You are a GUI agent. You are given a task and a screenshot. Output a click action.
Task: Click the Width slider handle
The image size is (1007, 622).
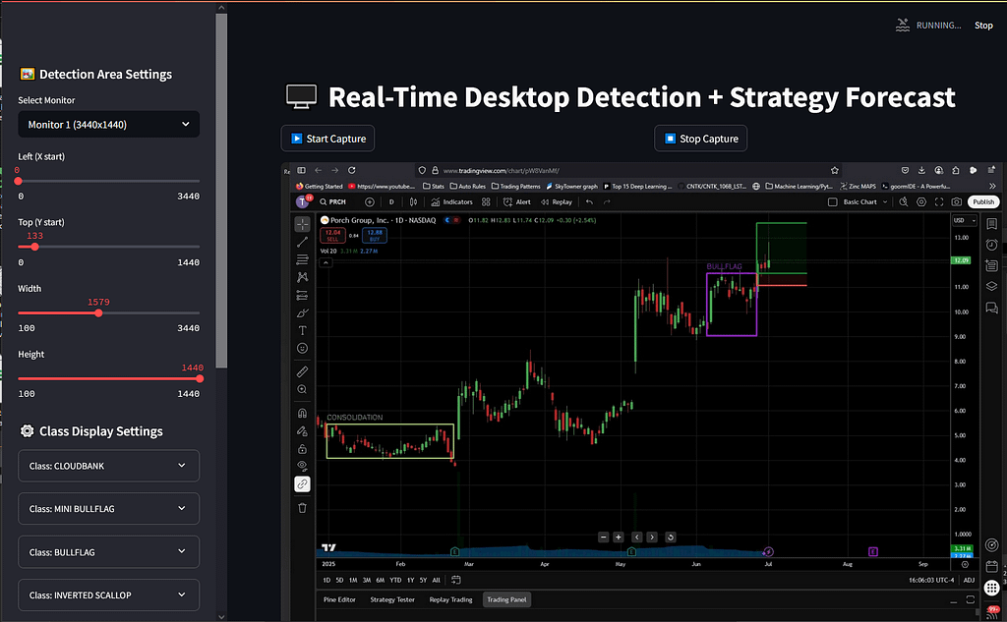(98, 312)
